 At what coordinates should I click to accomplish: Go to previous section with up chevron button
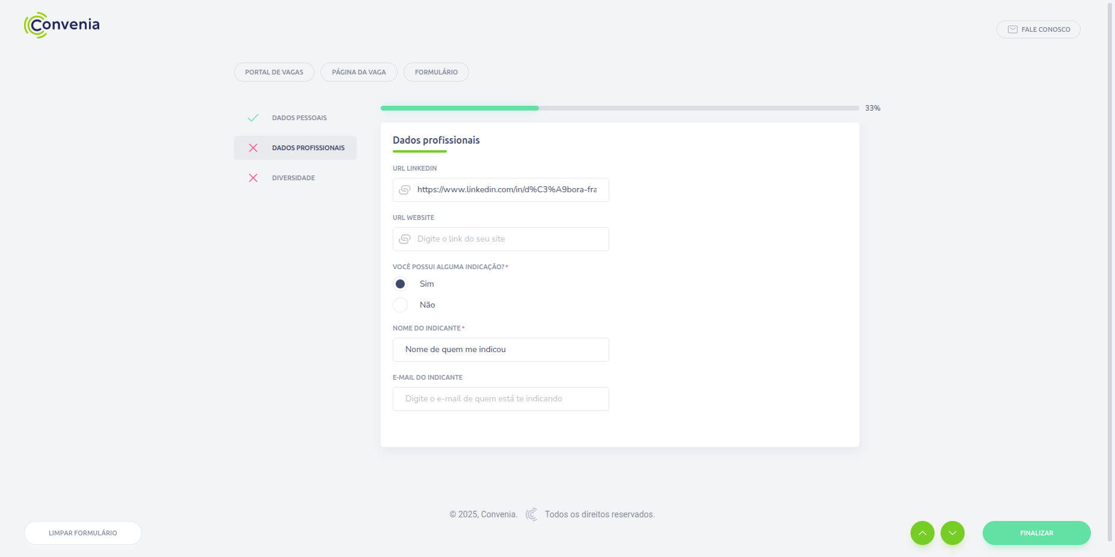922,533
